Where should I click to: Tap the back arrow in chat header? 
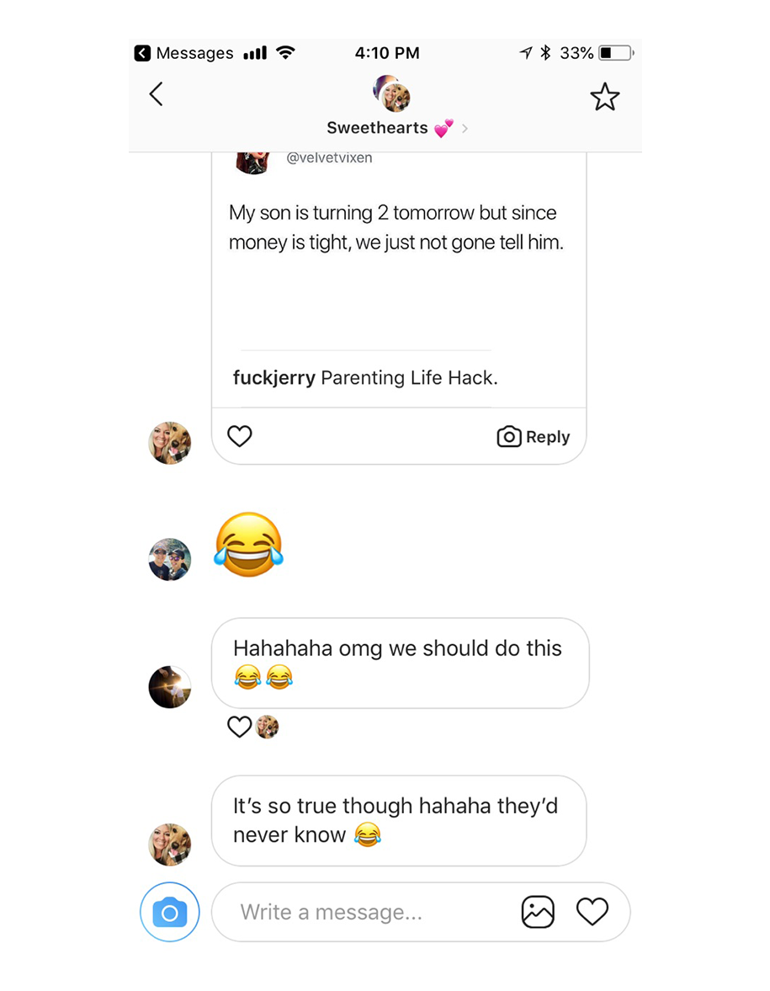[x=156, y=94]
